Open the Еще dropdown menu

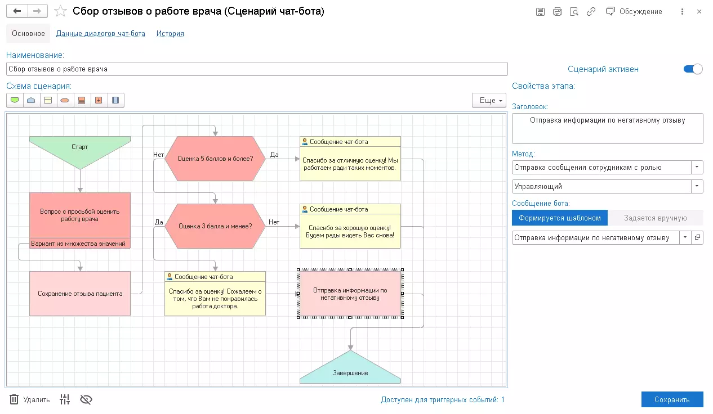coord(488,101)
